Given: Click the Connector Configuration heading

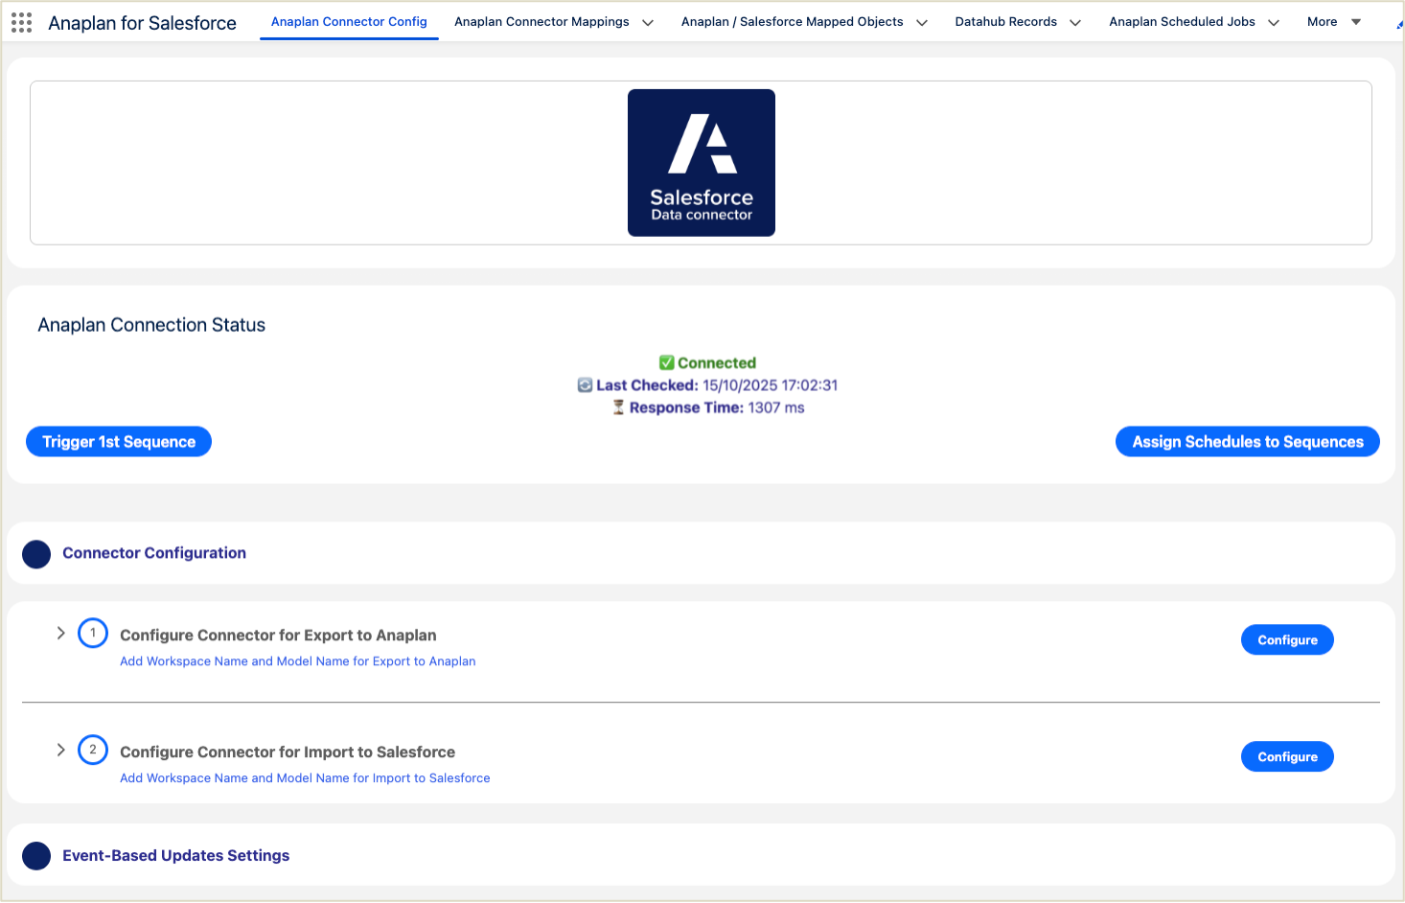Looking at the screenshot, I should pyautogui.click(x=154, y=553).
